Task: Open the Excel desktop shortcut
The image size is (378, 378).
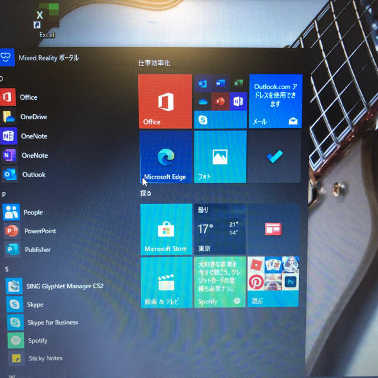Action: [47, 21]
